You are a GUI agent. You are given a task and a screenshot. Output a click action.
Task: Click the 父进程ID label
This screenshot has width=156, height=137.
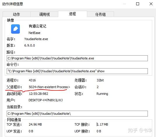pyautogui.click(x=14, y=87)
